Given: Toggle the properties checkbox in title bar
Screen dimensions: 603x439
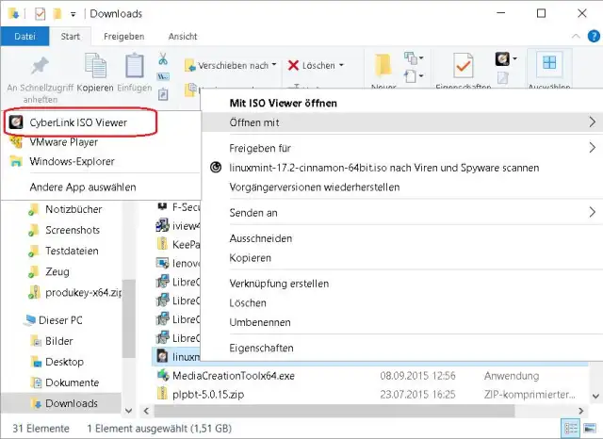Looking at the screenshot, I should 39,14.
